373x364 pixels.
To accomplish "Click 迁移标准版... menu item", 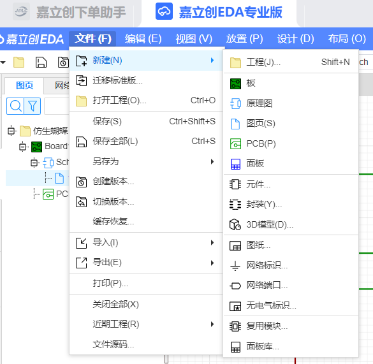I will point(146,81).
